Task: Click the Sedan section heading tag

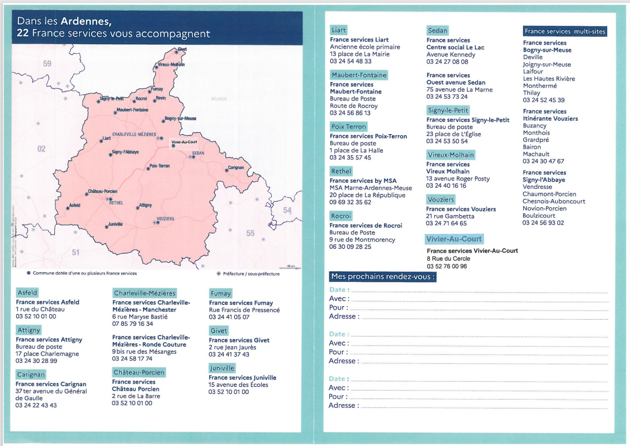Action: 438,31
